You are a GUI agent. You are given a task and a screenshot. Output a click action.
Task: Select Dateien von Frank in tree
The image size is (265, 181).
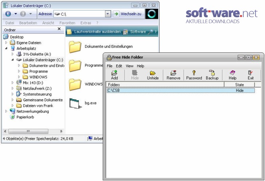click(38, 106)
